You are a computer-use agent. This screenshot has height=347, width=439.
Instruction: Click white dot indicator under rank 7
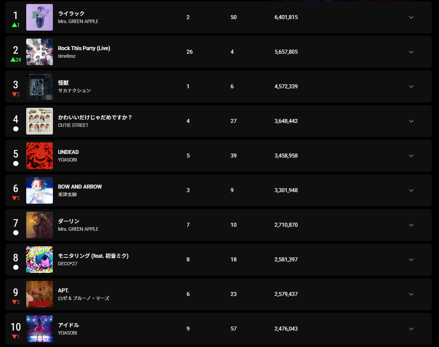[16, 233]
